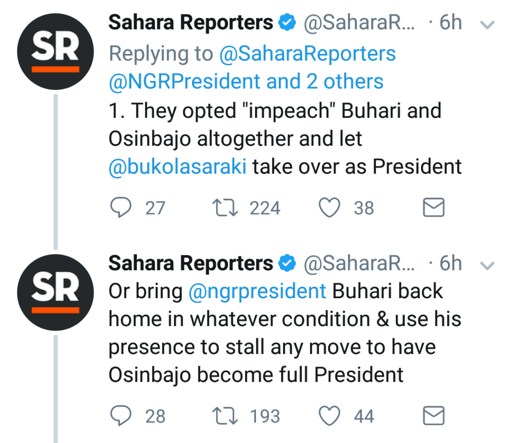512x443 pixels.
Task: Reply to the first tweet about impeachment
Action: [x=120, y=208]
